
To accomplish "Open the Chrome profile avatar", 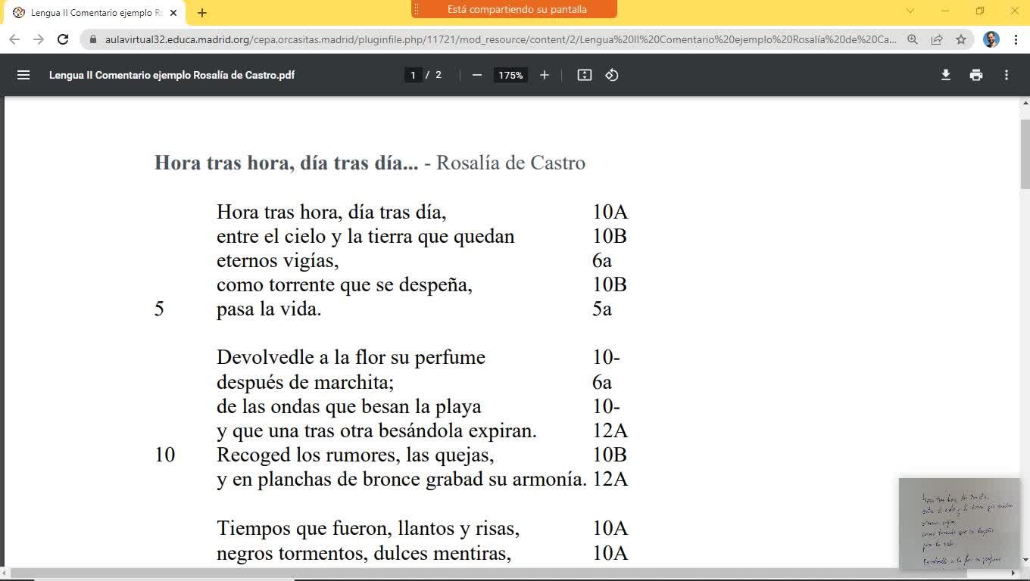I will 991,39.
